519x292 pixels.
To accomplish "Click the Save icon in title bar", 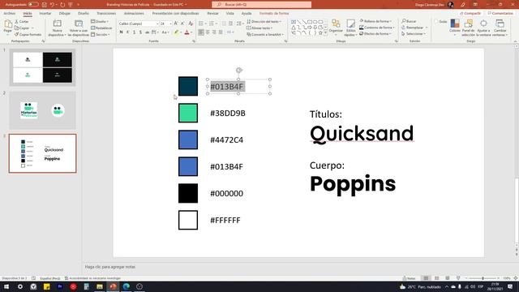I will (45, 4).
